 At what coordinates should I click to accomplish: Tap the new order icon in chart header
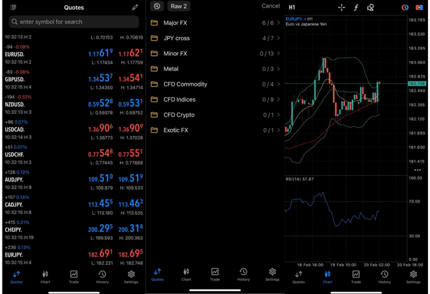point(419,8)
